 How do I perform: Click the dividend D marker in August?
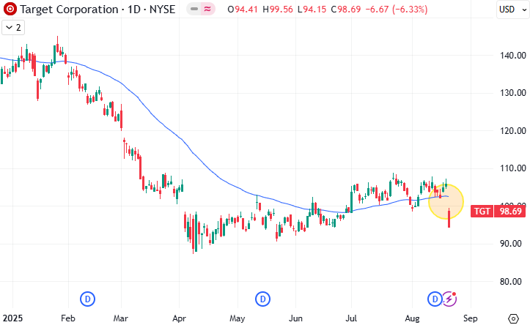point(435,299)
